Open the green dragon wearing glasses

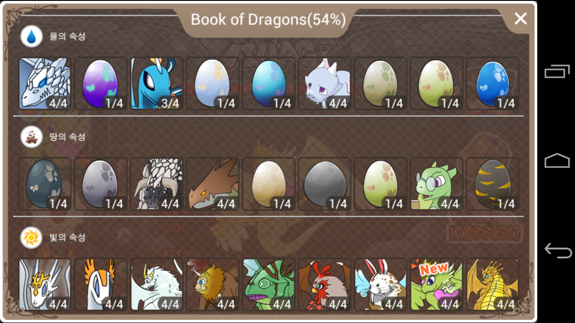pos(436,183)
